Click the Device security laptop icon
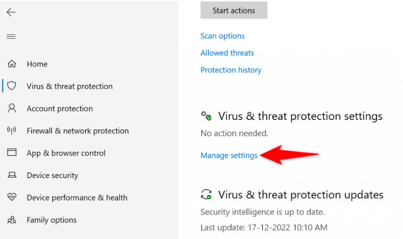 tap(12, 175)
